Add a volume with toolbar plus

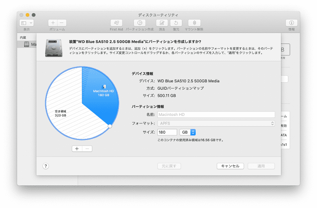point(53,23)
